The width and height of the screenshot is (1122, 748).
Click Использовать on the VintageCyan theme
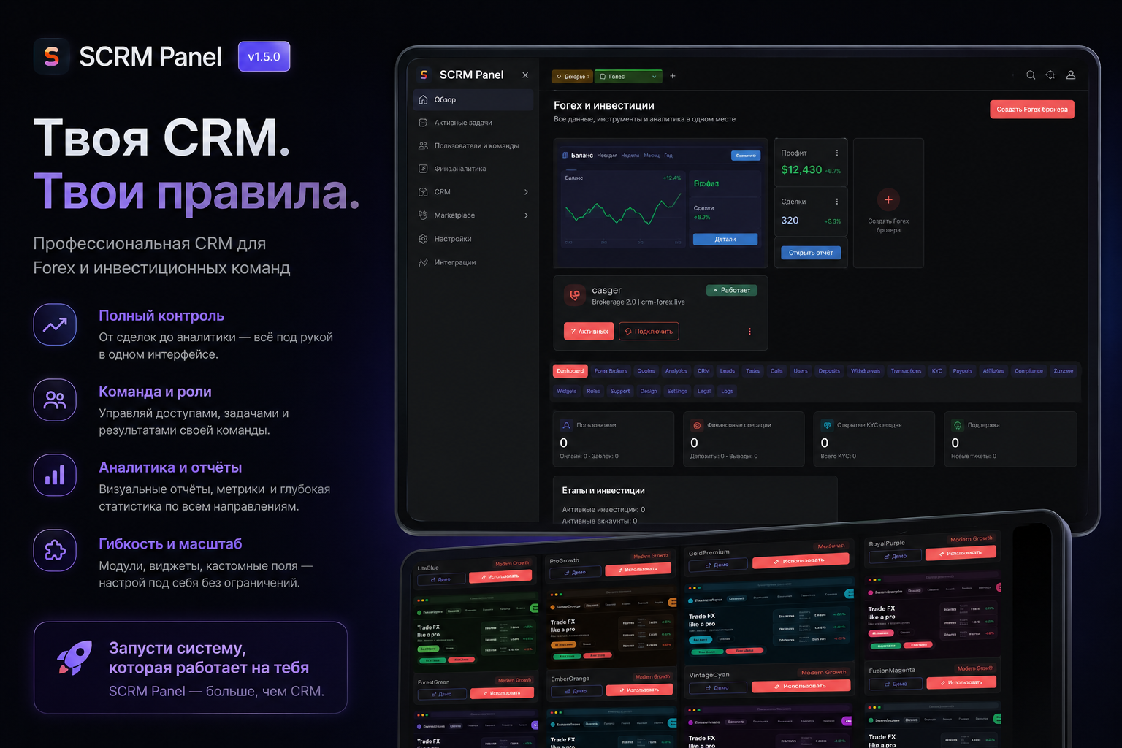pyautogui.click(x=801, y=686)
